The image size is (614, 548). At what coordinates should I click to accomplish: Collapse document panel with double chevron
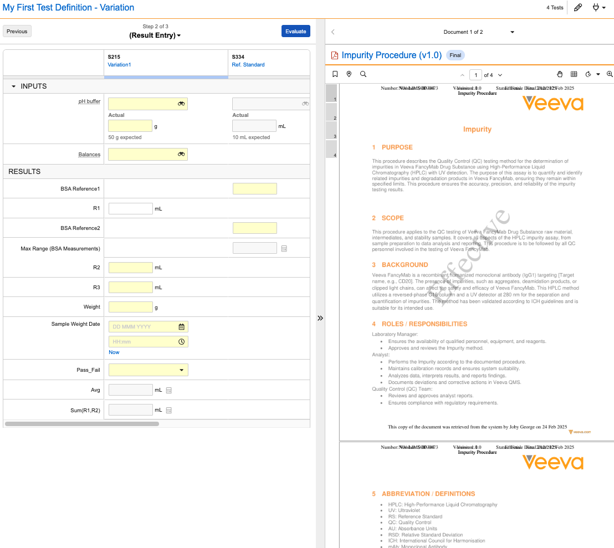point(320,318)
